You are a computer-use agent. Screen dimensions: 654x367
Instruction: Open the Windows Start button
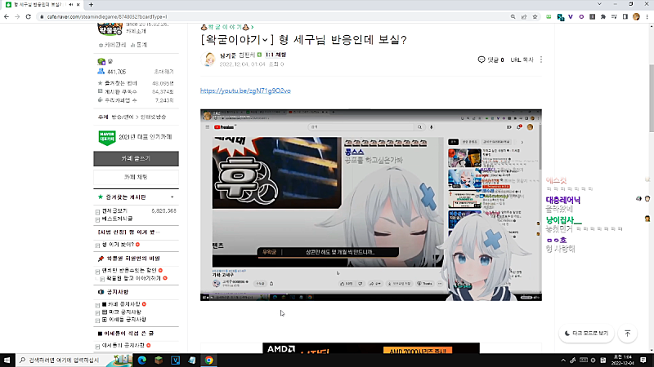tap(7, 360)
